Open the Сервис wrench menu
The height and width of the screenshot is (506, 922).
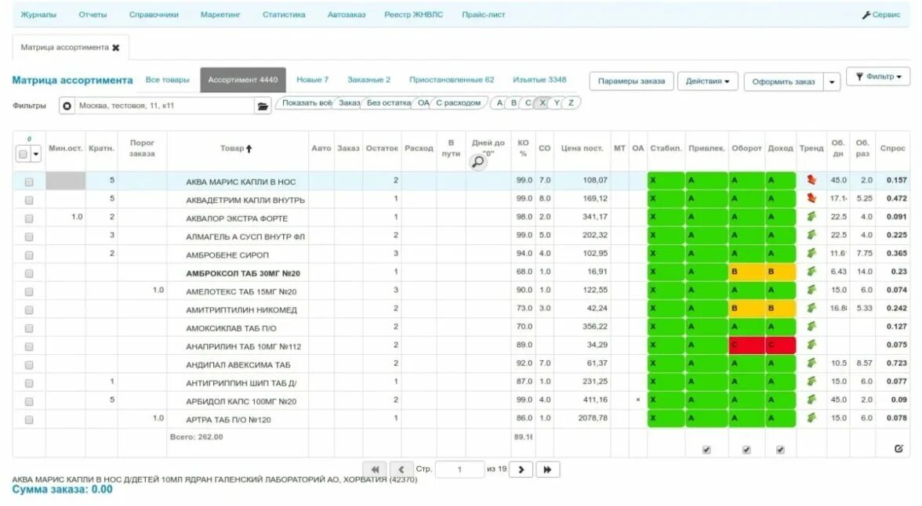[881, 15]
